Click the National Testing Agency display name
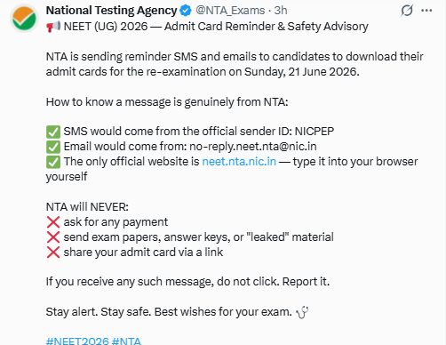446x345 pixels. 111,11
